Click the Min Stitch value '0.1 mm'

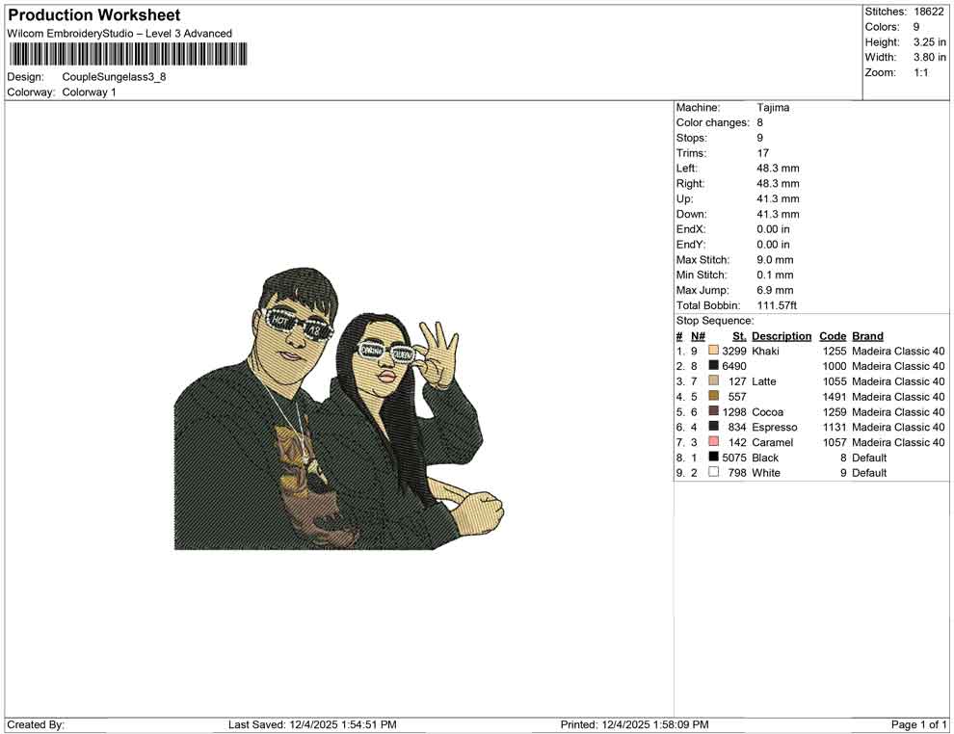coord(775,275)
